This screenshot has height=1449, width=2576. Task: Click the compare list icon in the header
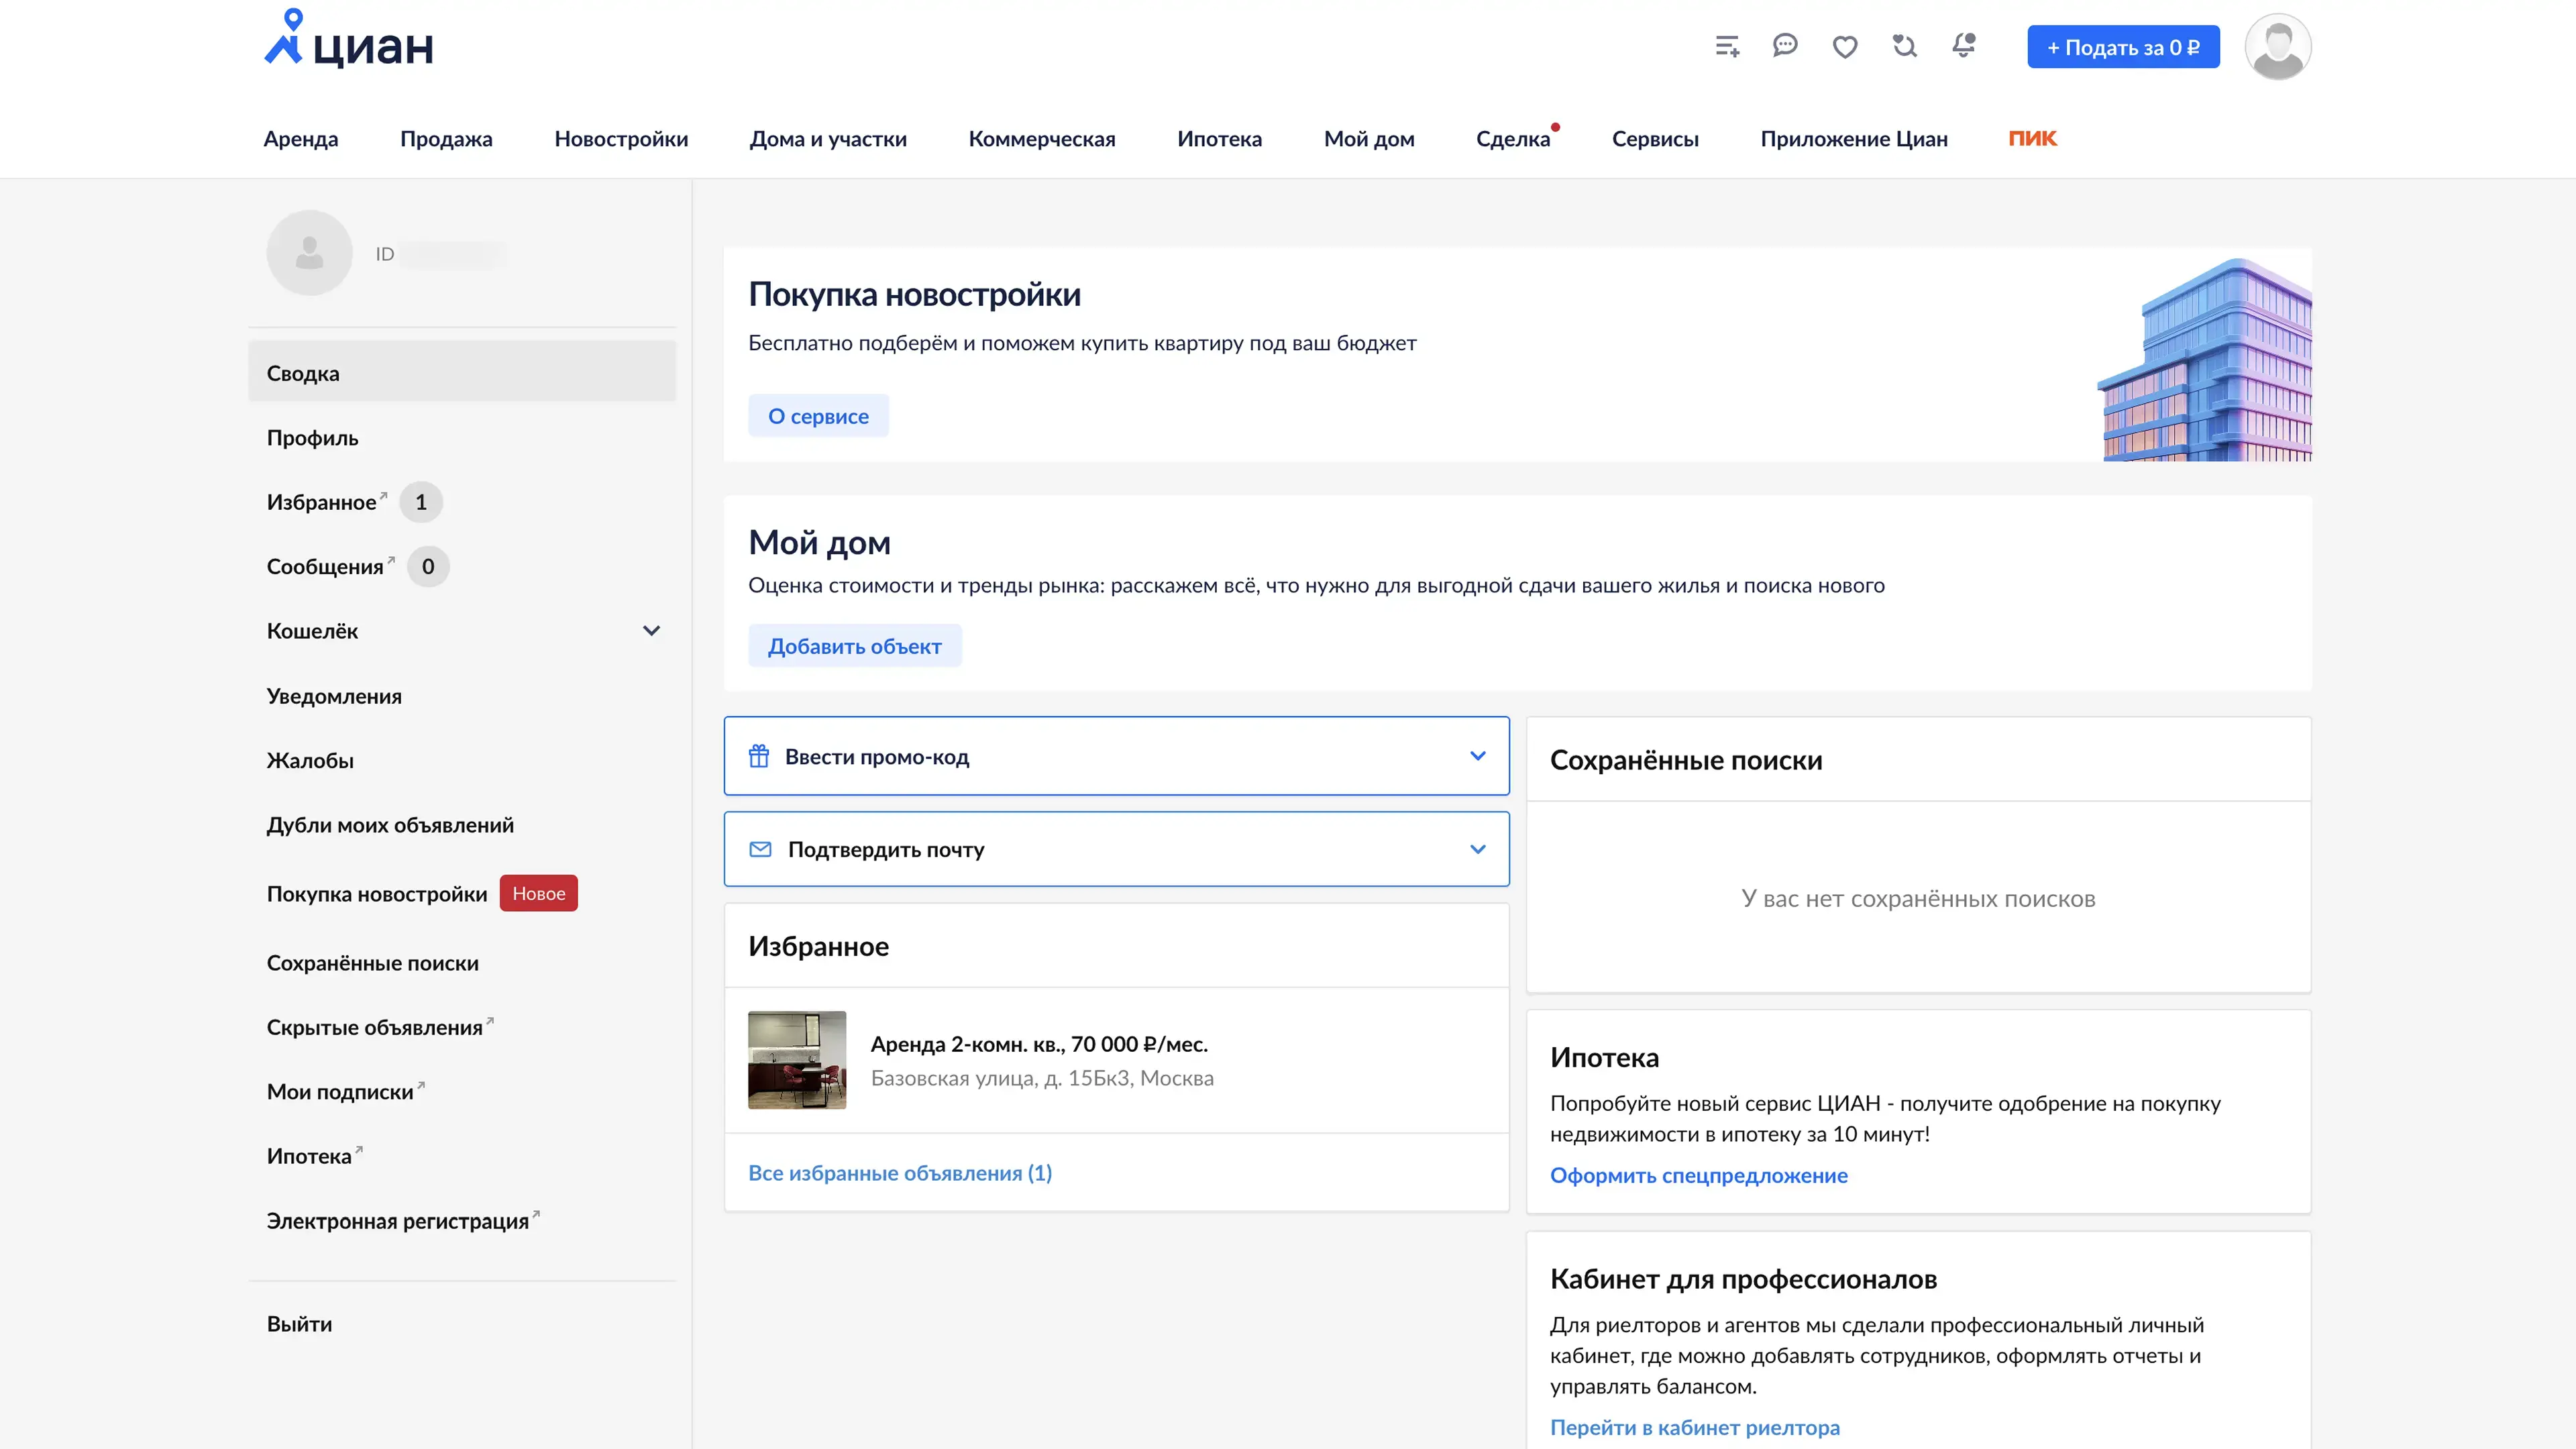tap(1727, 46)
